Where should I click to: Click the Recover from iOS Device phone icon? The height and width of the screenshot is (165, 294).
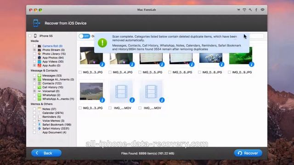tap(37, 23)
